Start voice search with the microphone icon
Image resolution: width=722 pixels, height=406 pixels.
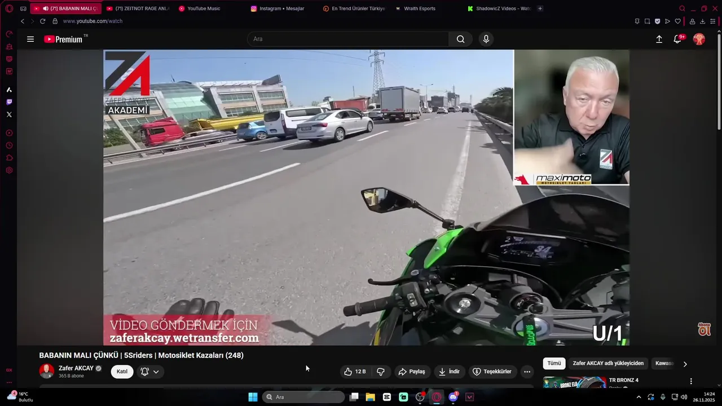click(486, 39)
